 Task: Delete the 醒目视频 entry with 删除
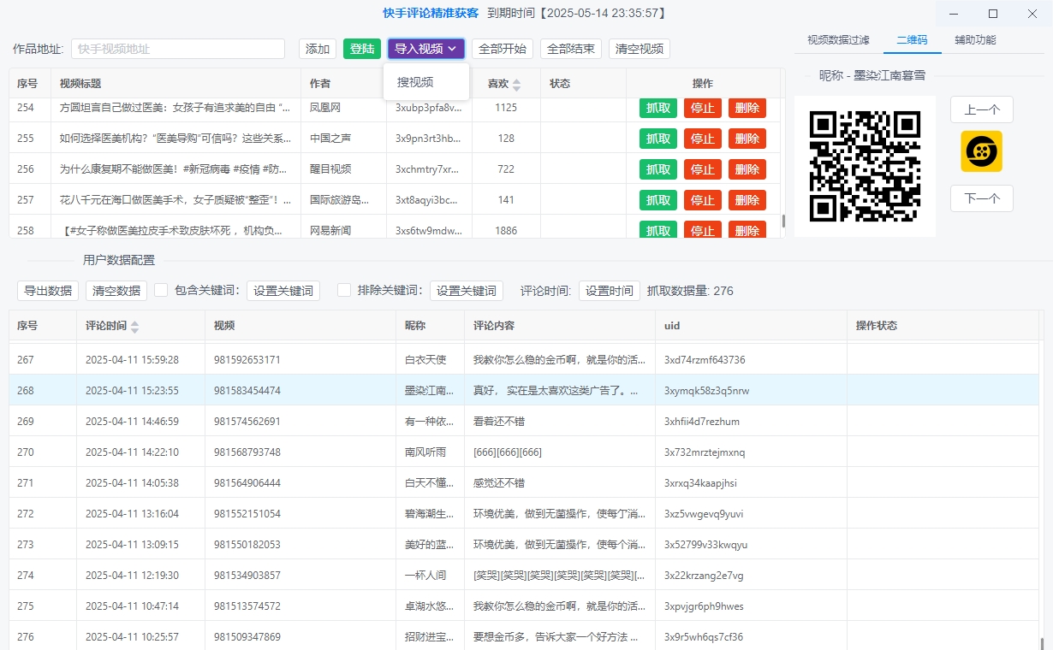747,168
